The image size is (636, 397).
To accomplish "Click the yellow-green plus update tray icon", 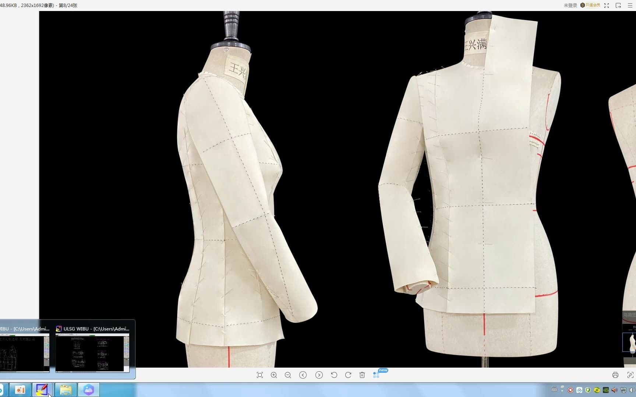I will (x=597, y=390).
